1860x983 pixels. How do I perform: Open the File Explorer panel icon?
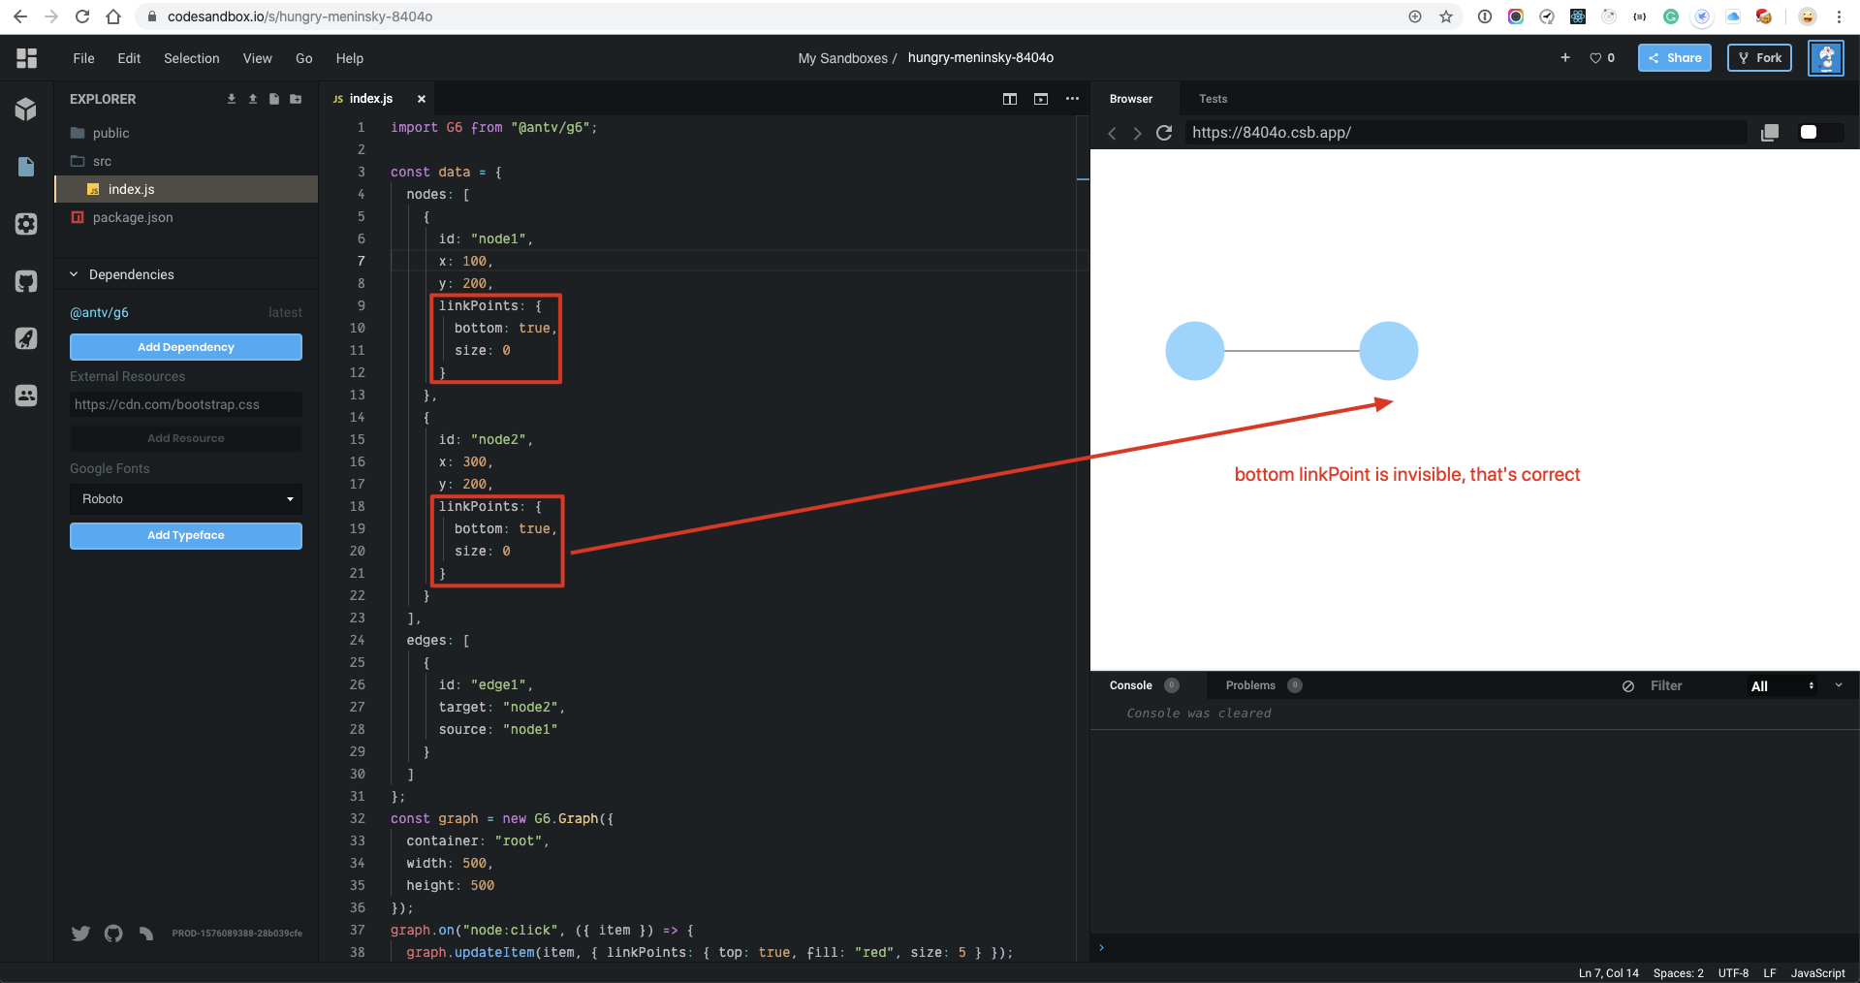click(25, 167)
